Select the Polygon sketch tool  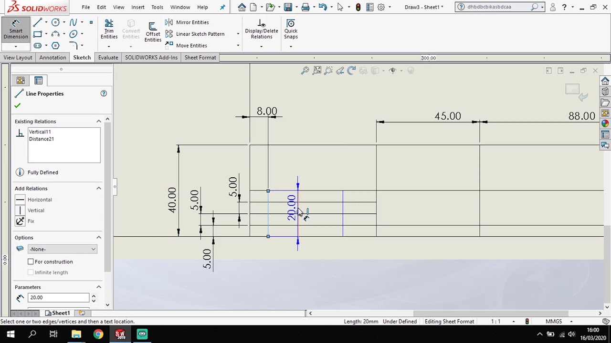55,45
